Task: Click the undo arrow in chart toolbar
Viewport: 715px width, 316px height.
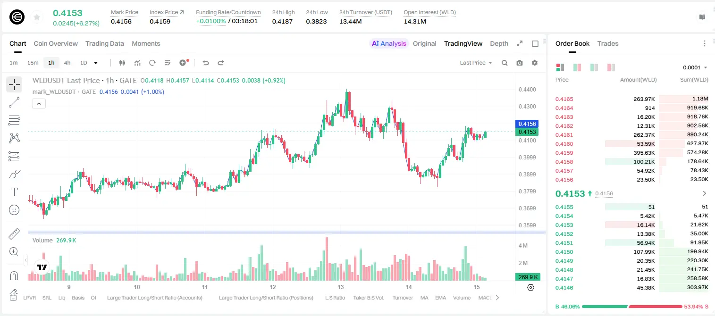Action: pyautogui.click(x=205, y=63)
